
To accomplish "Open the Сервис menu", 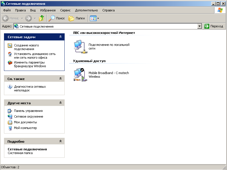I will coord(66,10).
